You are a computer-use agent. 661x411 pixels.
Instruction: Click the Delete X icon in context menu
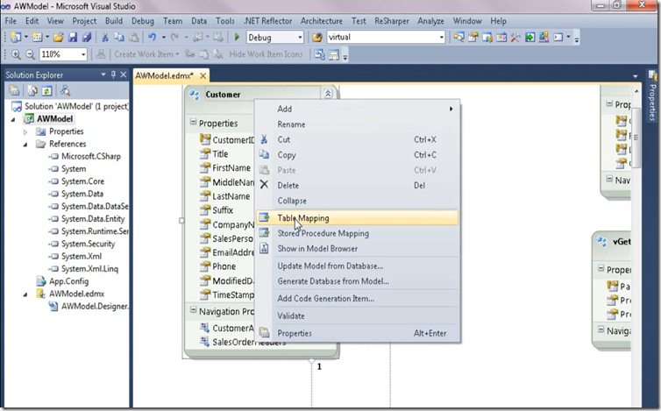click(x=264, y=185)
